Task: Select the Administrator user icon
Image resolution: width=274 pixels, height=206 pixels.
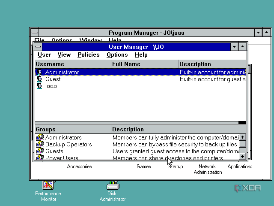Action: pyautogui.click(x=39, y=72)
